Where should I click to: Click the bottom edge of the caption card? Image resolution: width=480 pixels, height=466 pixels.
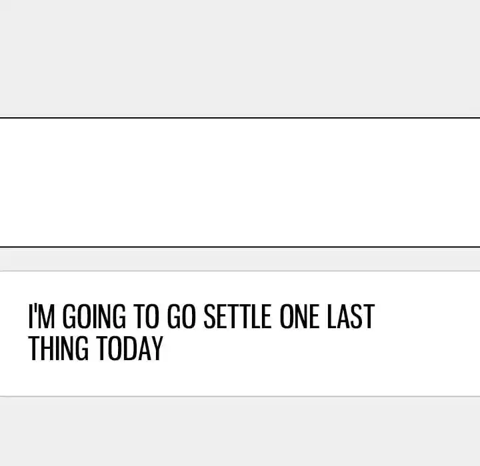pos(240,395)
